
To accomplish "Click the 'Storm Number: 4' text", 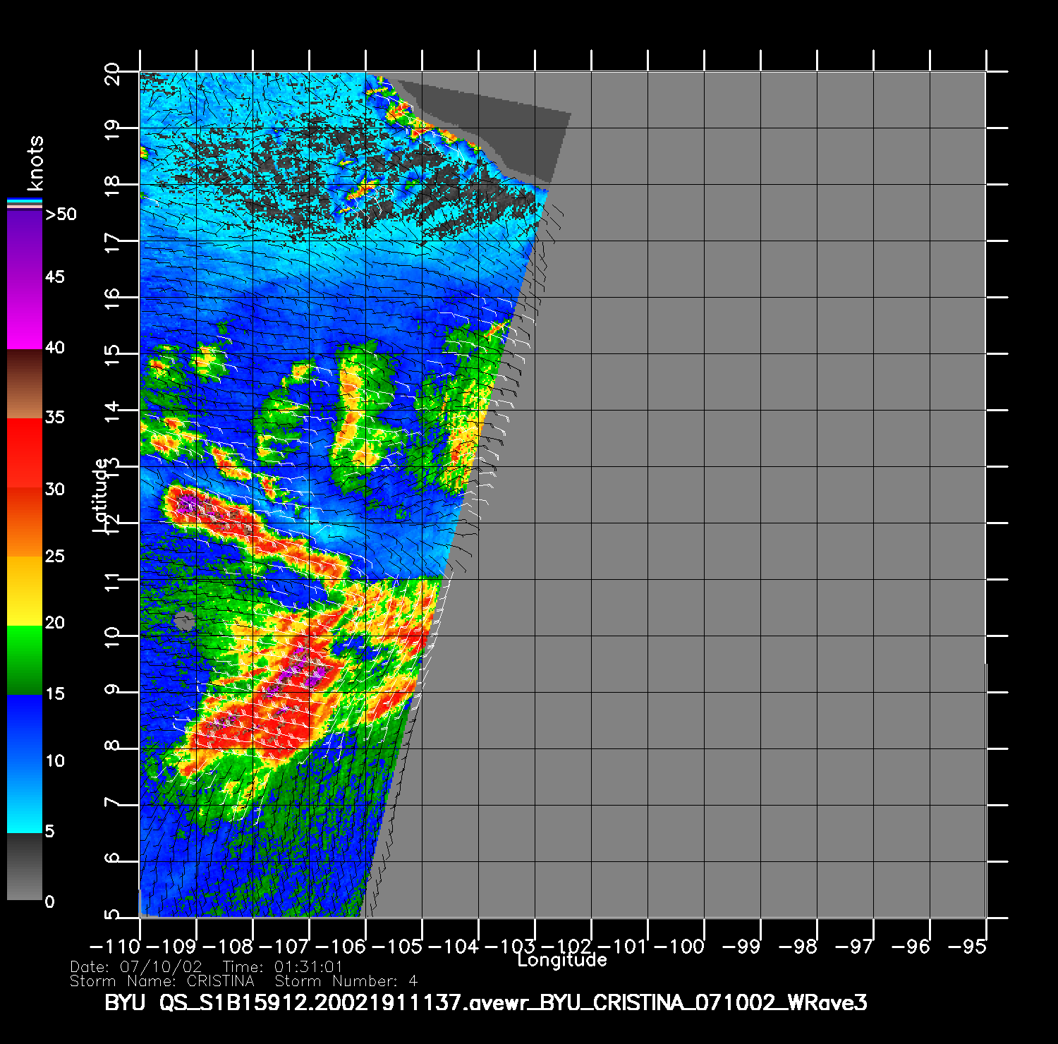I will [x=346, y=981].
